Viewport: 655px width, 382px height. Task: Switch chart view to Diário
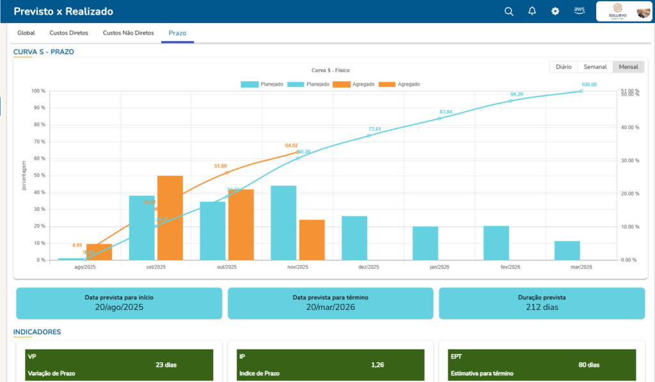(563, 66)
